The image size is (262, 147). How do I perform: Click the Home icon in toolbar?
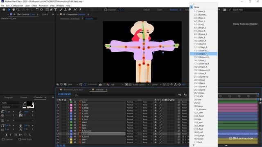point(4,10)
